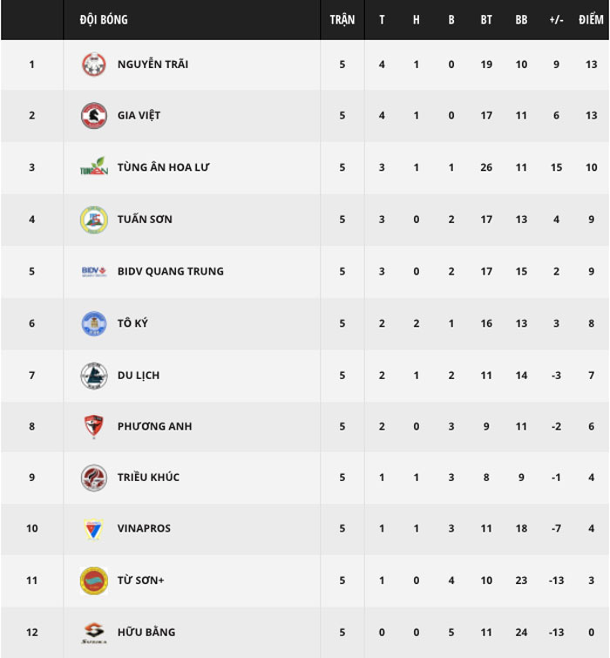Open the Tùng Ân Hoa Lư logo
Viewport: 610px width, 658px height.
coord(94,166)
